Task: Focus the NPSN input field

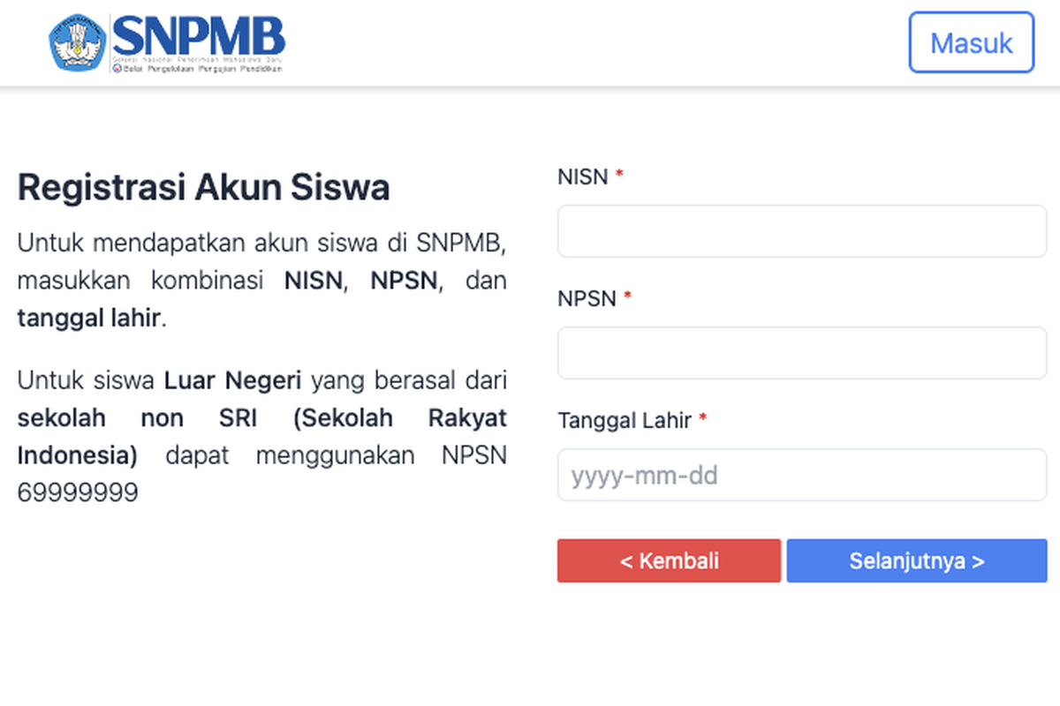Action: coord(801,353)
